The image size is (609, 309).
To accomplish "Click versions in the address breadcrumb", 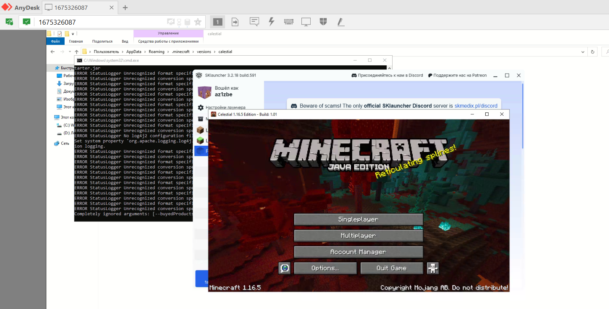I will 204,52.
